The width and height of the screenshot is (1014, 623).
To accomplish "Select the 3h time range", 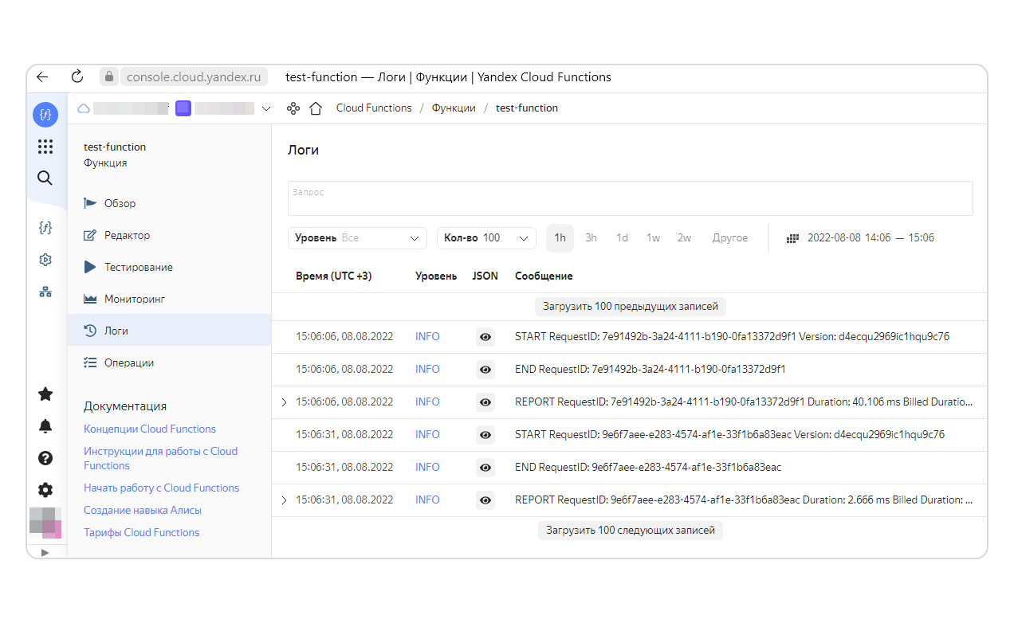I will tap(591, 237).
